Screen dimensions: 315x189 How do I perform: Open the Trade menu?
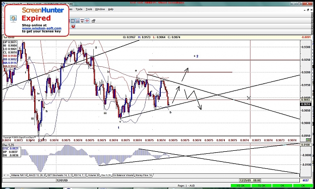[79, 9]
